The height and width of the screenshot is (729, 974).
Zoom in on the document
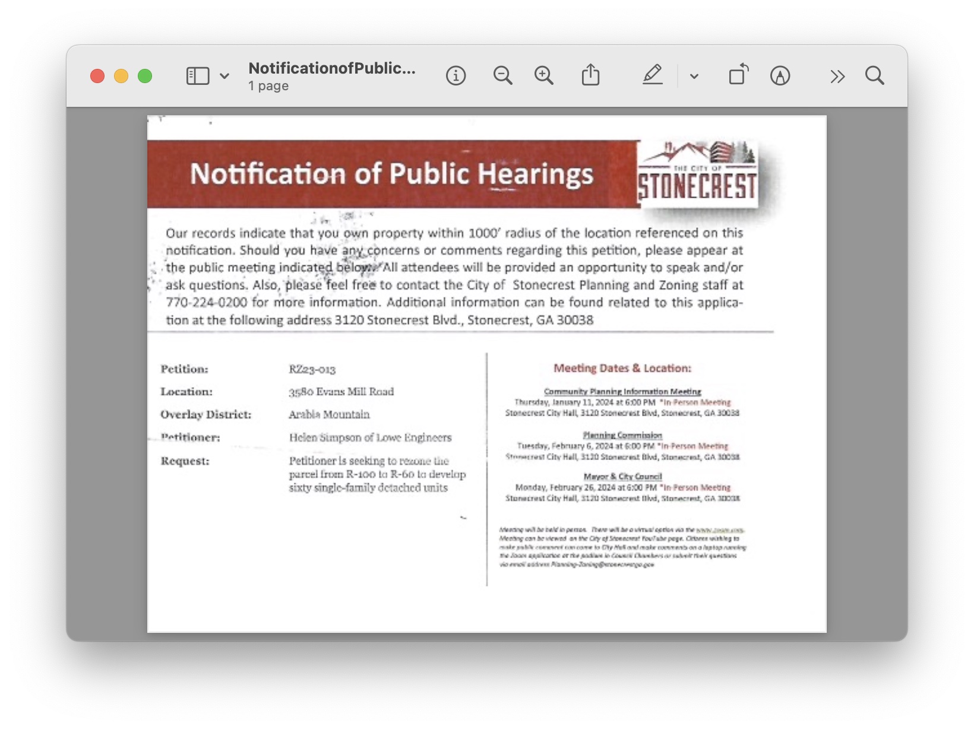543,76
